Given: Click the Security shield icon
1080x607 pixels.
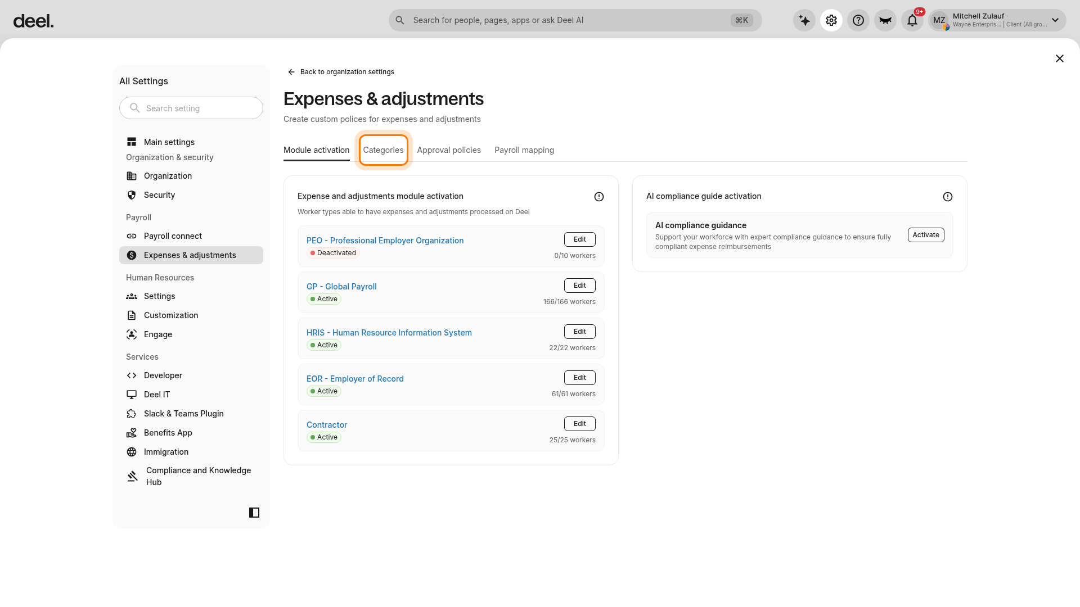Looking at the screenshot, I should [132, 195].
